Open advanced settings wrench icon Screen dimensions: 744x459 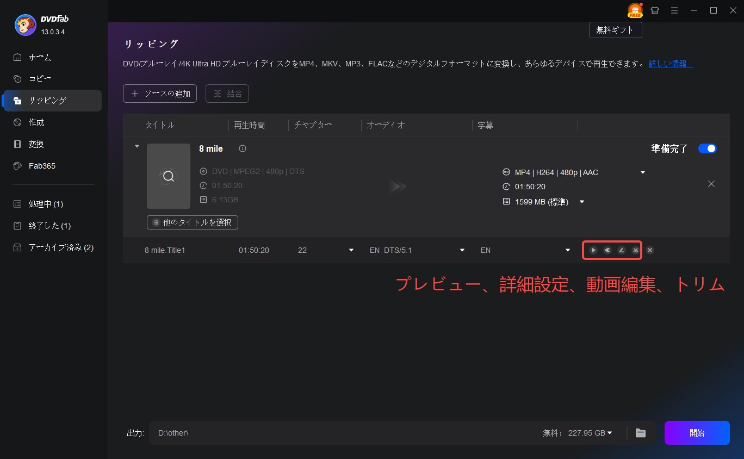[607, 250]
